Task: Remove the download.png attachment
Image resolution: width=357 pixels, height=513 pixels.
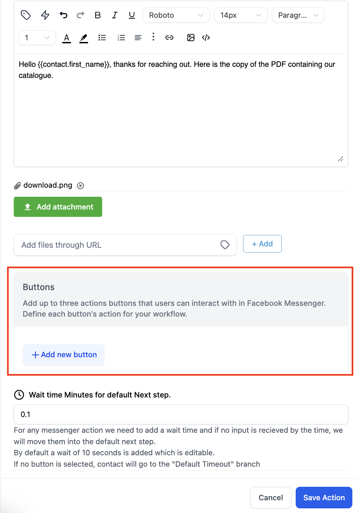Action: pyautogui.click(x=80, y=186)
